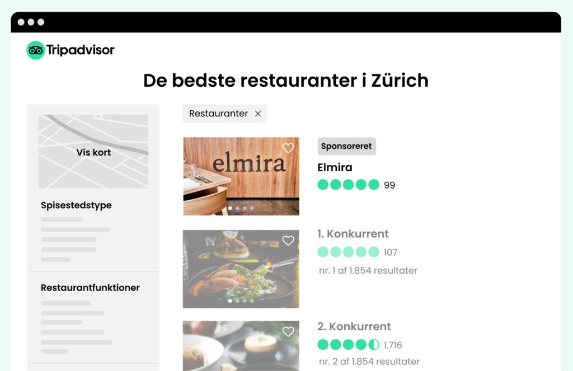Click the 1. Konkurrent food photo
The width and height of the screenshot is (573, 371).
tap(241, 269)
